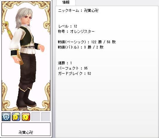This screenshot has height=138, width=159.
Task: Click the ガードブレイク : 52 line
Action: click(74, 74)
